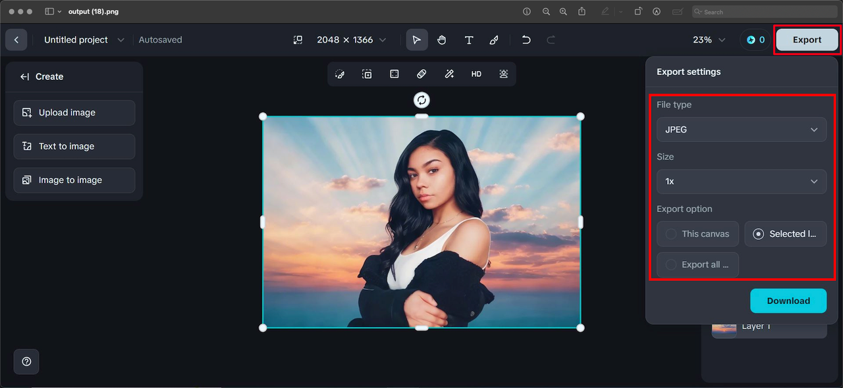Click the bottom-right corner selection handle
This screenshot has width=843, height=388.
[x=580, y=327]
